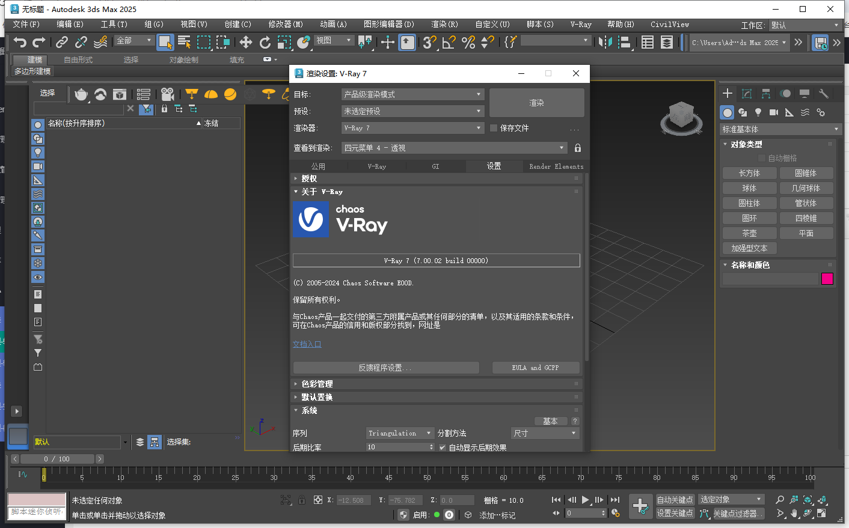Open the 目标 render mode dropdown

coord(412,94)
